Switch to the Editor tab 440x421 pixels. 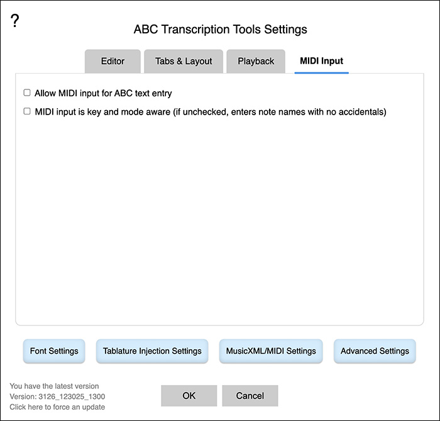pos(113,61)
